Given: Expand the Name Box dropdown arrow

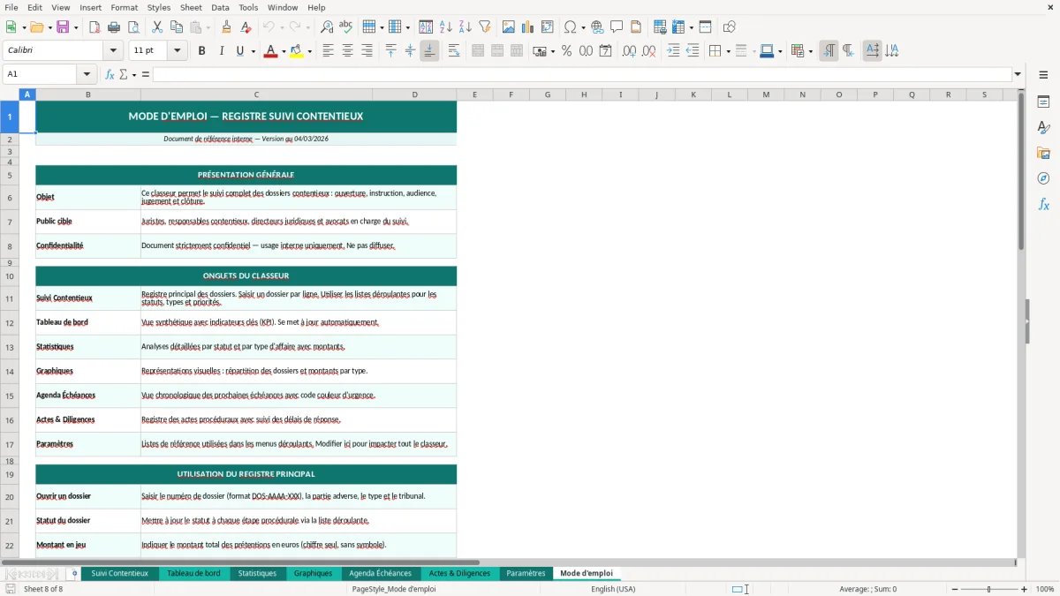Looking at the screenshot, I should (87, 74).
